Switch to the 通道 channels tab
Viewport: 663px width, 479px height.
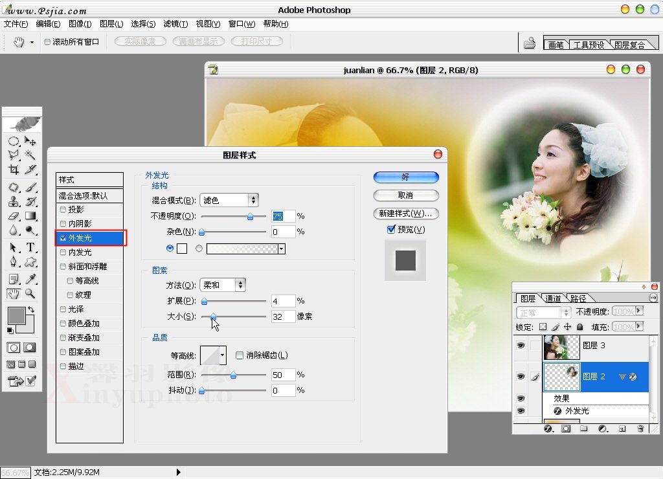point(553,299)
